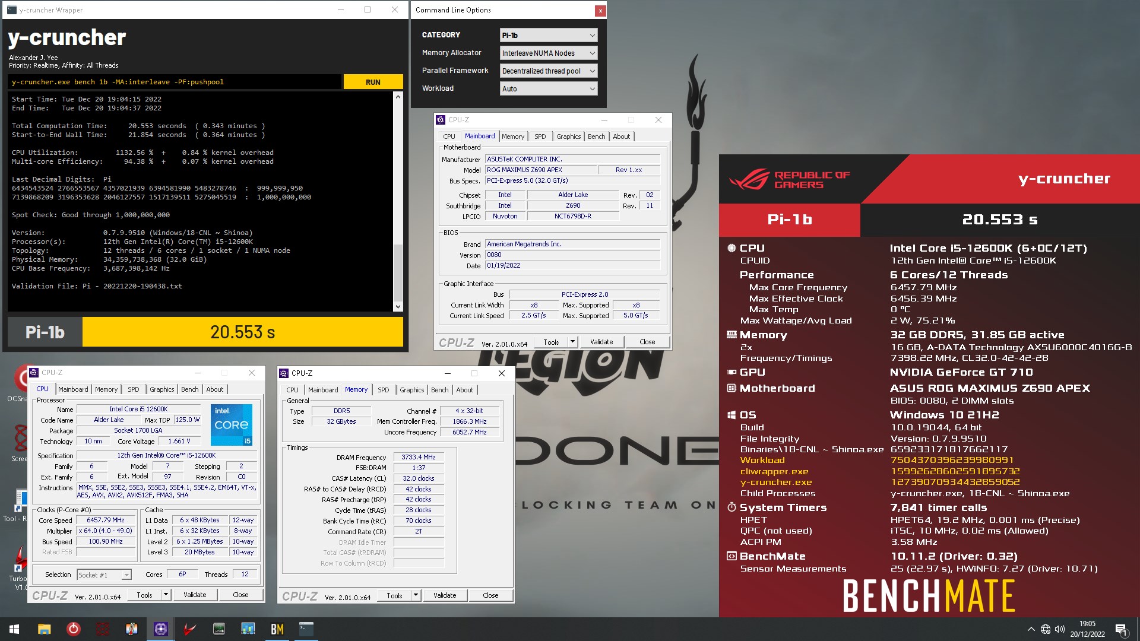Viewport: 1140px width, 641px height.
Task: Open the Parallel Framework dropdown
Action: 548,71
